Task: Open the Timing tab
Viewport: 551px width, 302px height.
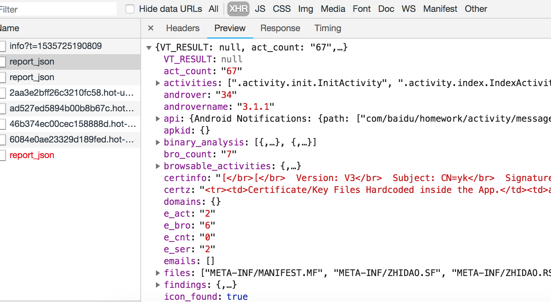Action: pos(327,28)
